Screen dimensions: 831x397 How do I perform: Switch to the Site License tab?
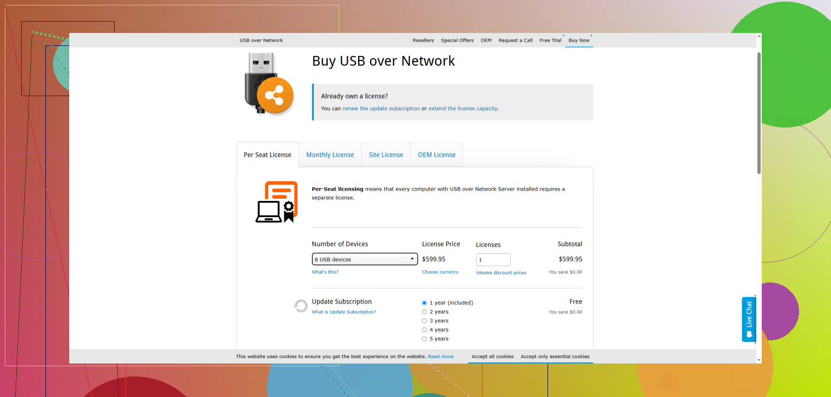click(x=386, y=154)
